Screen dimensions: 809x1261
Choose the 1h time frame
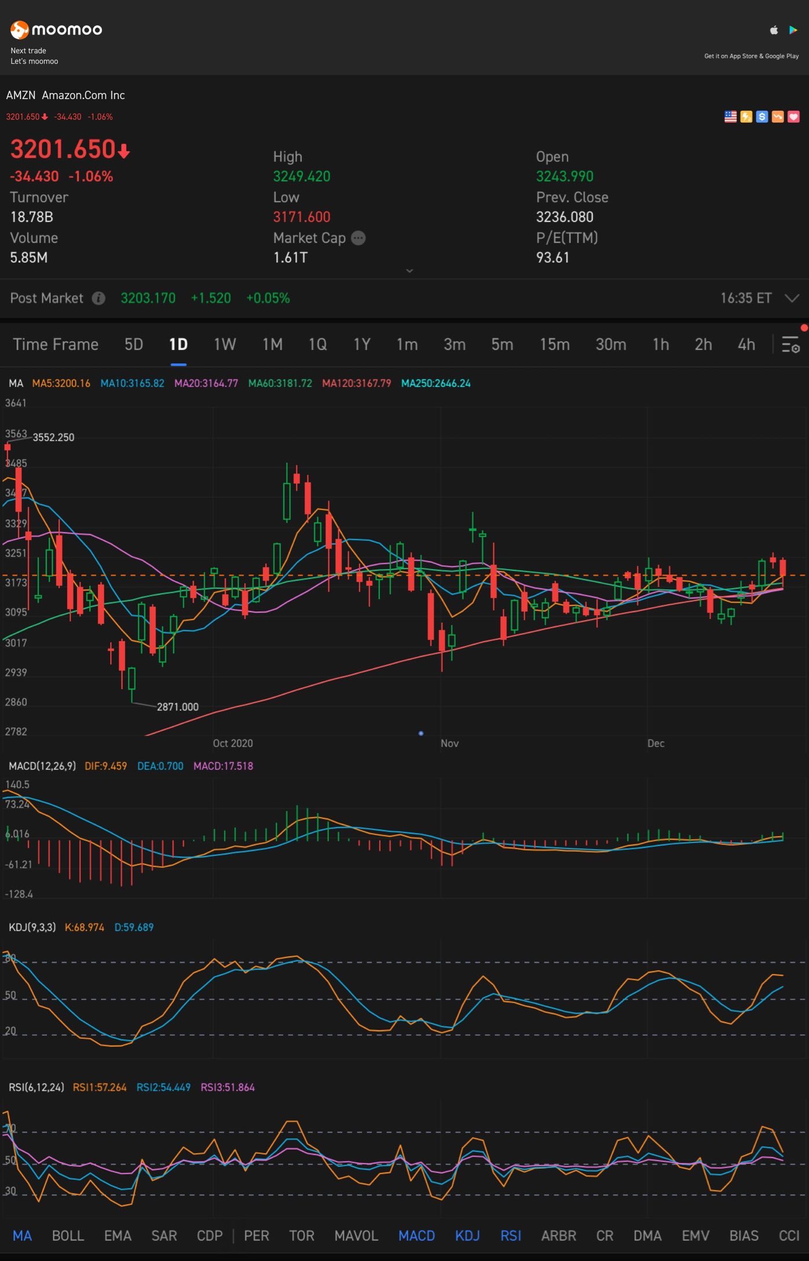tap(661, 345)
